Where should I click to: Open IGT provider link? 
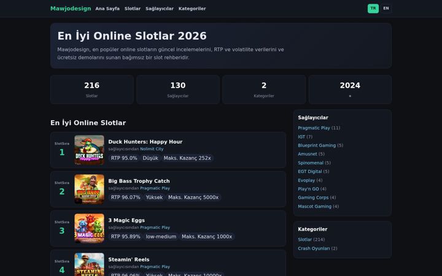(x=301, y=137)
